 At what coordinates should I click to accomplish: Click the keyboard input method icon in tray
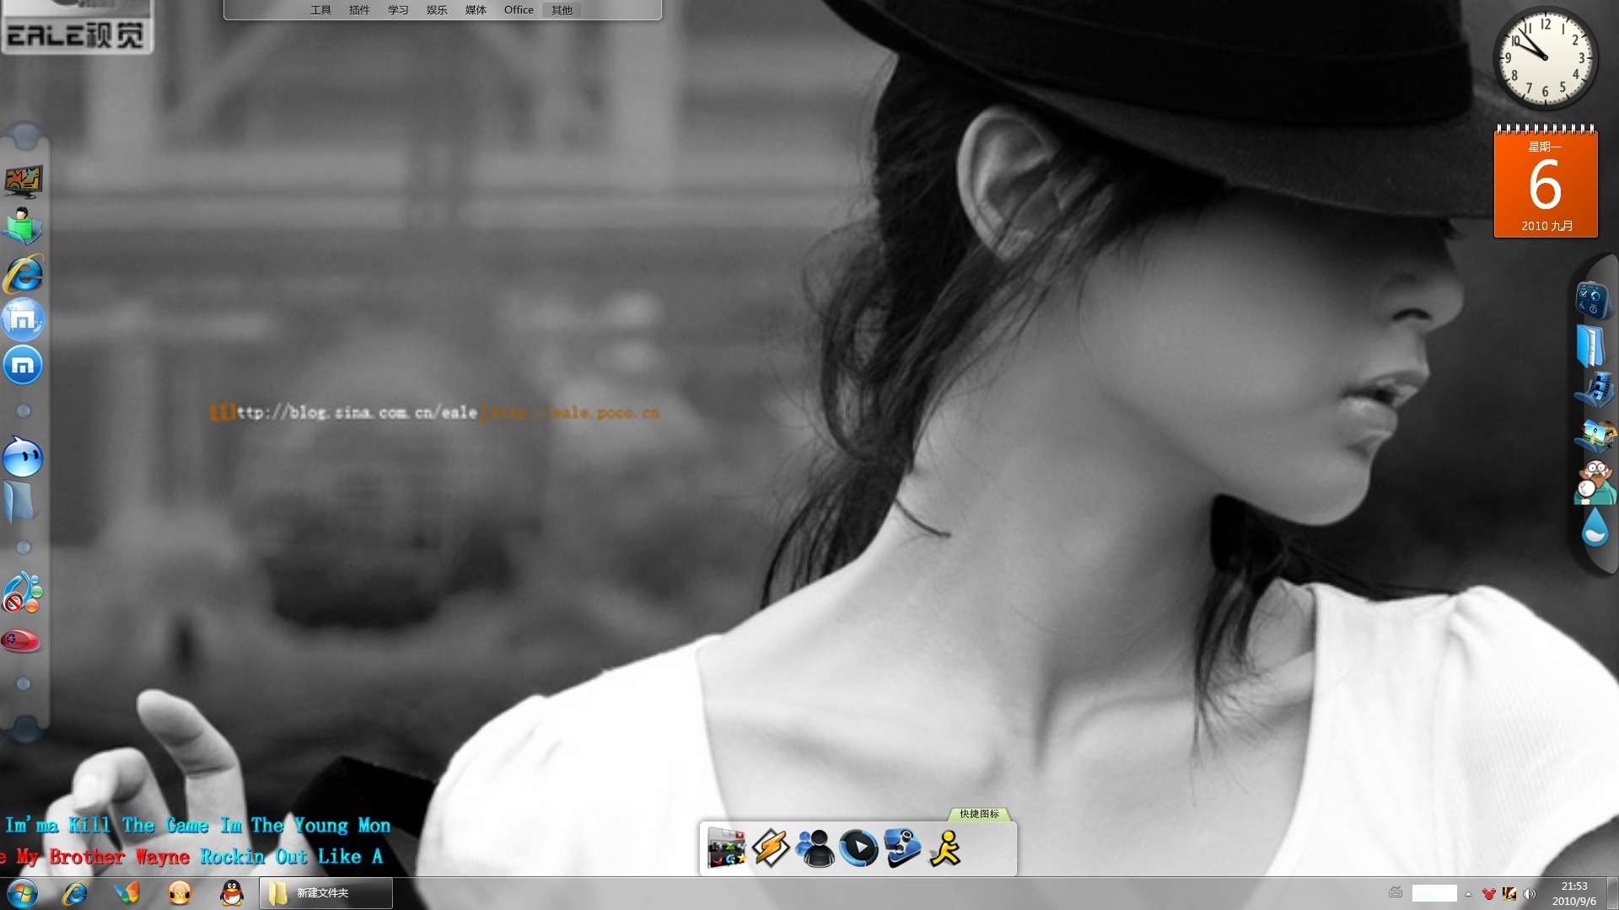point(1396,892)
